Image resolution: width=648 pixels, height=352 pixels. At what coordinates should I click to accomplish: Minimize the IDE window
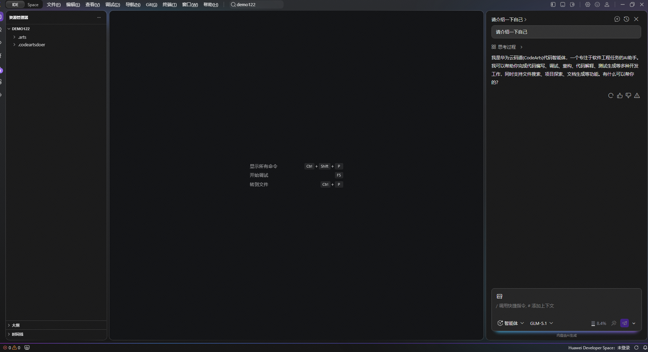tap(623, 4)
